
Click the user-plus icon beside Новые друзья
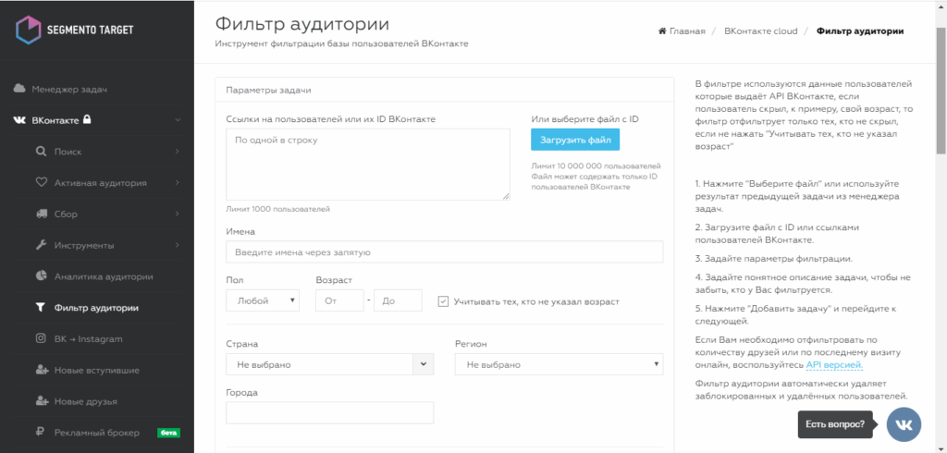pos(41,400)
